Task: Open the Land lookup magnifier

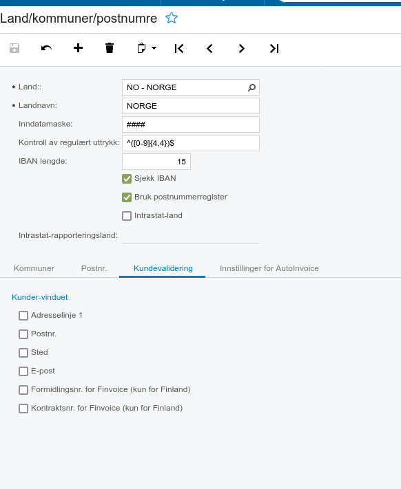Action: click(x=251, y=87)
